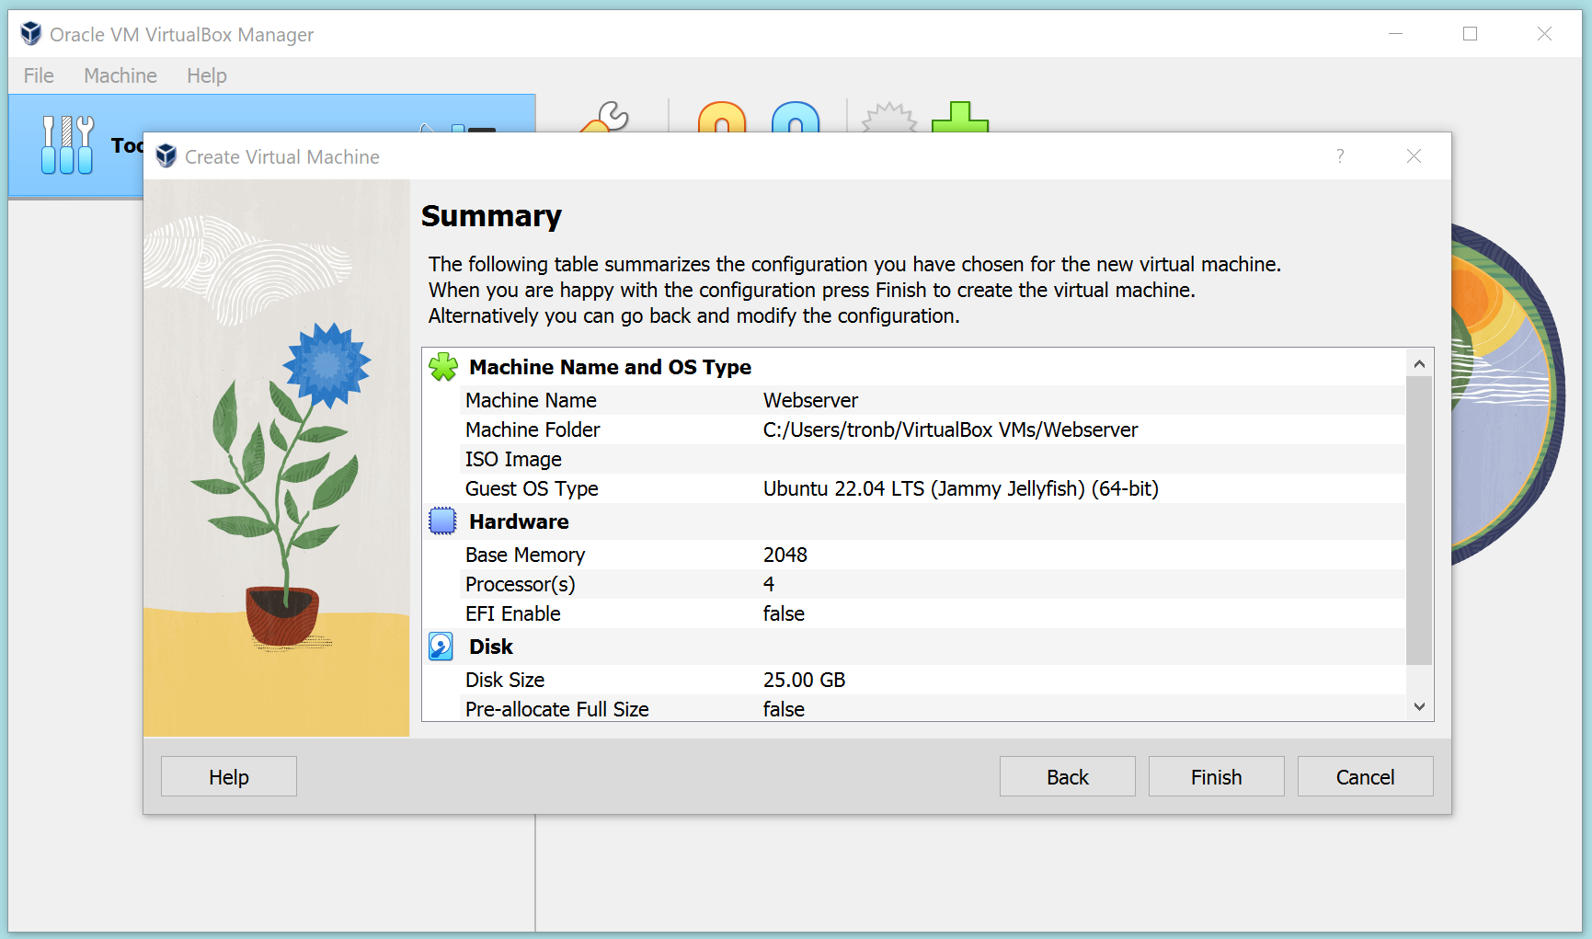Screen dimensions: 1592x939
Task: Click the green plus Add machine icon
Action: click(x=960, y=118)
